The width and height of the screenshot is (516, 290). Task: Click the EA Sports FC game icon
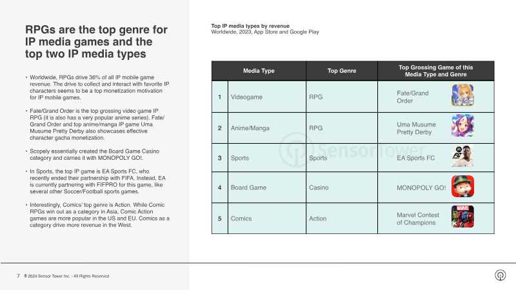[462, 157]
